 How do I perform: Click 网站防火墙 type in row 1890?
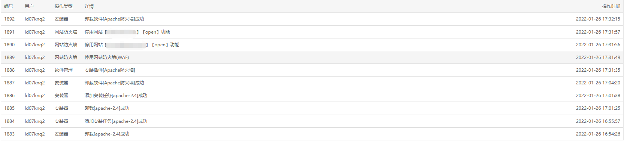[x=66, y=45]
